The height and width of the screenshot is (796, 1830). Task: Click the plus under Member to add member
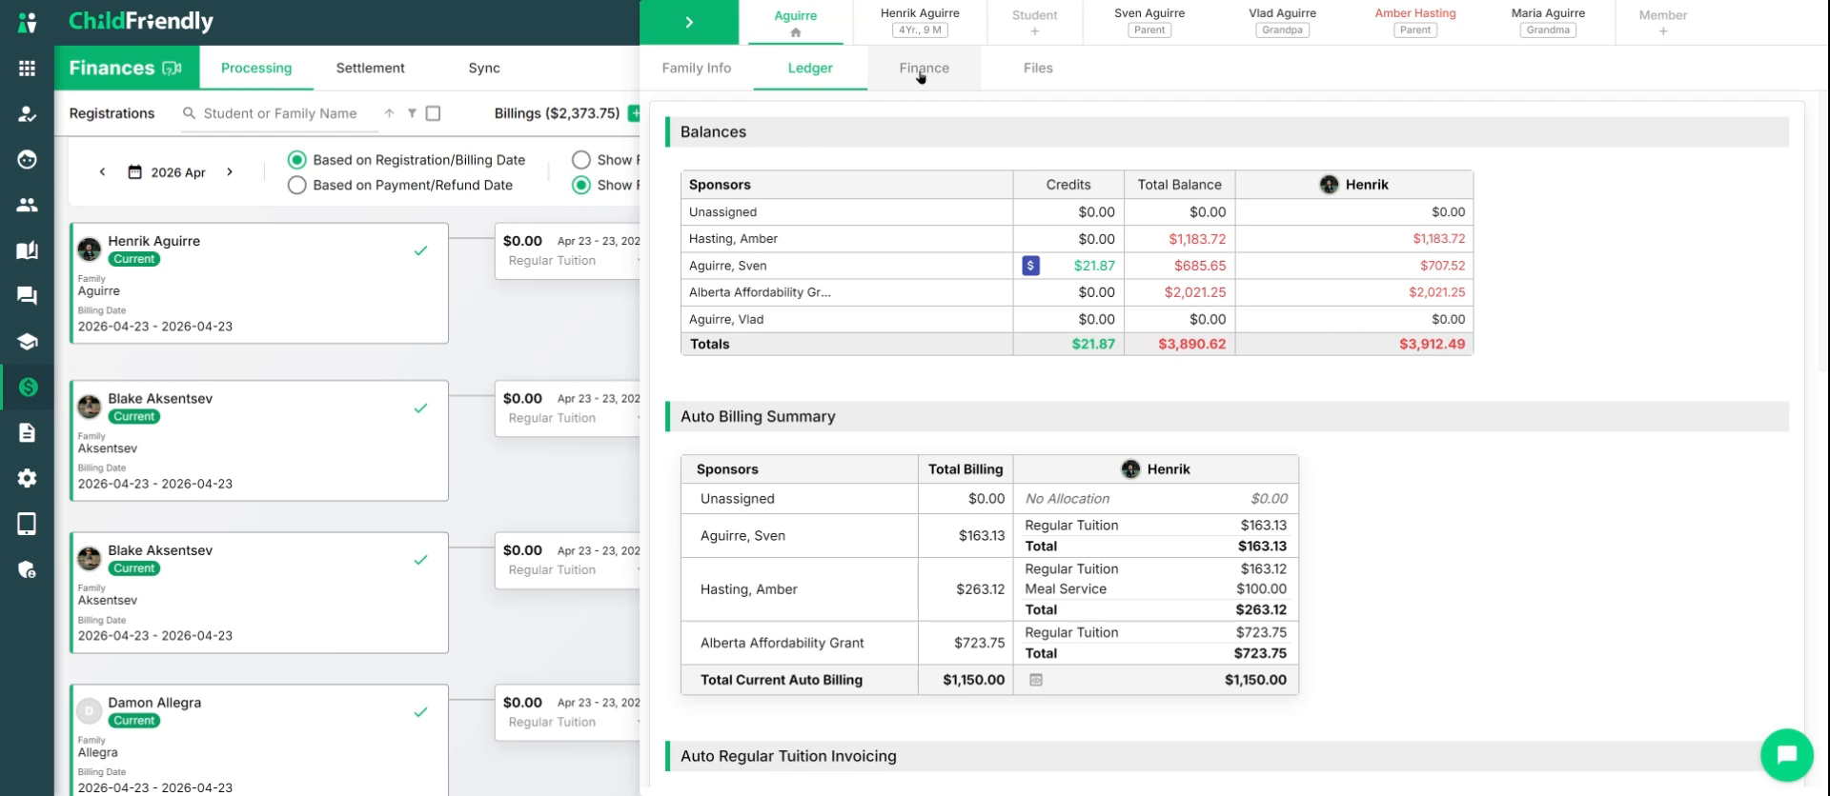[x=1663, y=31]
